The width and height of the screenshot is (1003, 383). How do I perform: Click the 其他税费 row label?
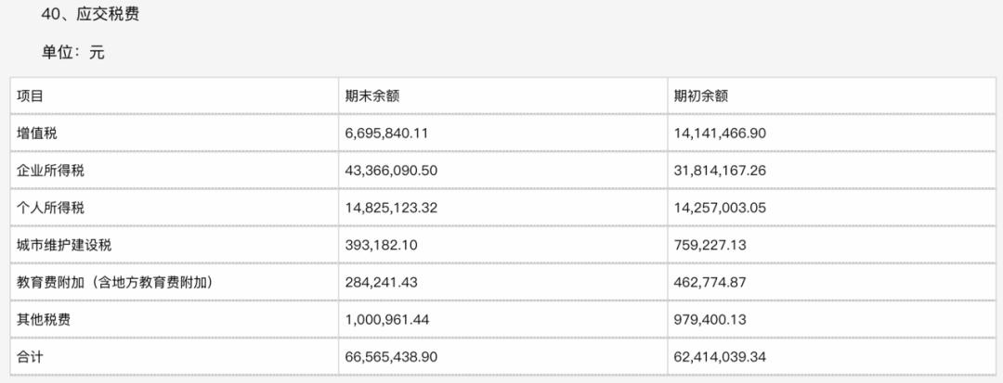(x=45, y=319)
